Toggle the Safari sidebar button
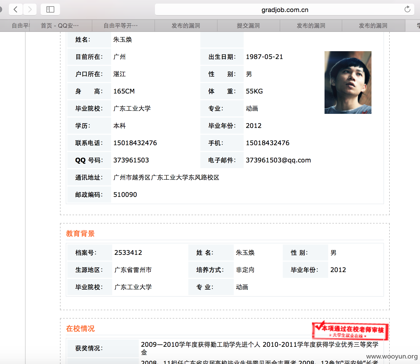Viewport: 420px width, 364px height. point(50,9)
